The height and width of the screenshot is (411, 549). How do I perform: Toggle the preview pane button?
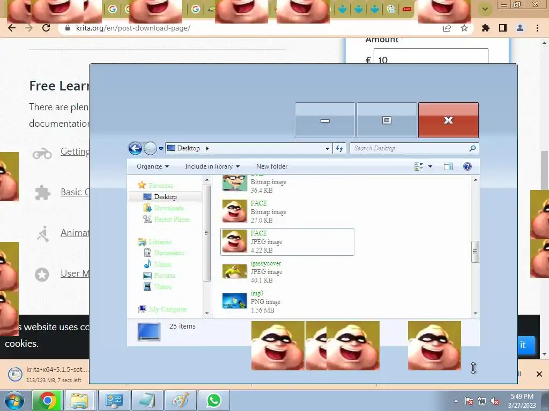point(448,166)
